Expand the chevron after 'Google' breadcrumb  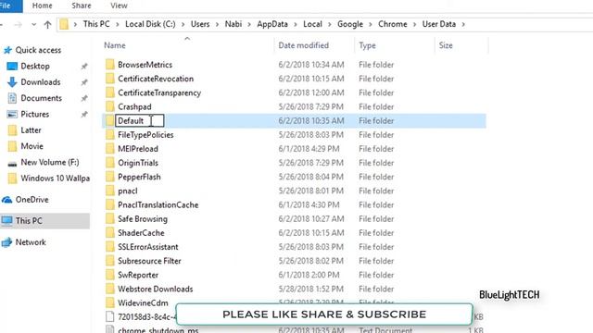[x=371, y=24]
